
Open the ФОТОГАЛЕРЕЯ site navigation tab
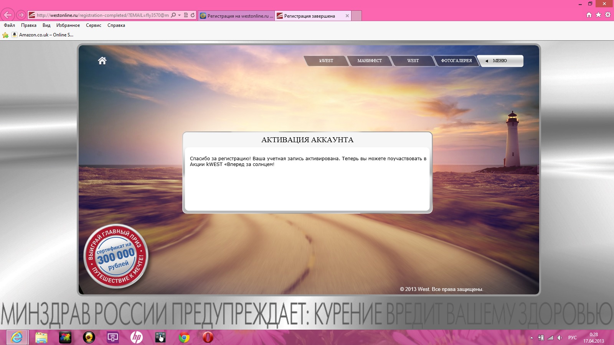click(456, 61)
